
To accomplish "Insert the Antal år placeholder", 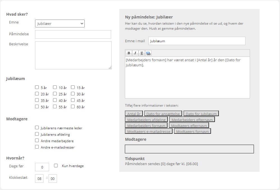I will tap(134, 114).
